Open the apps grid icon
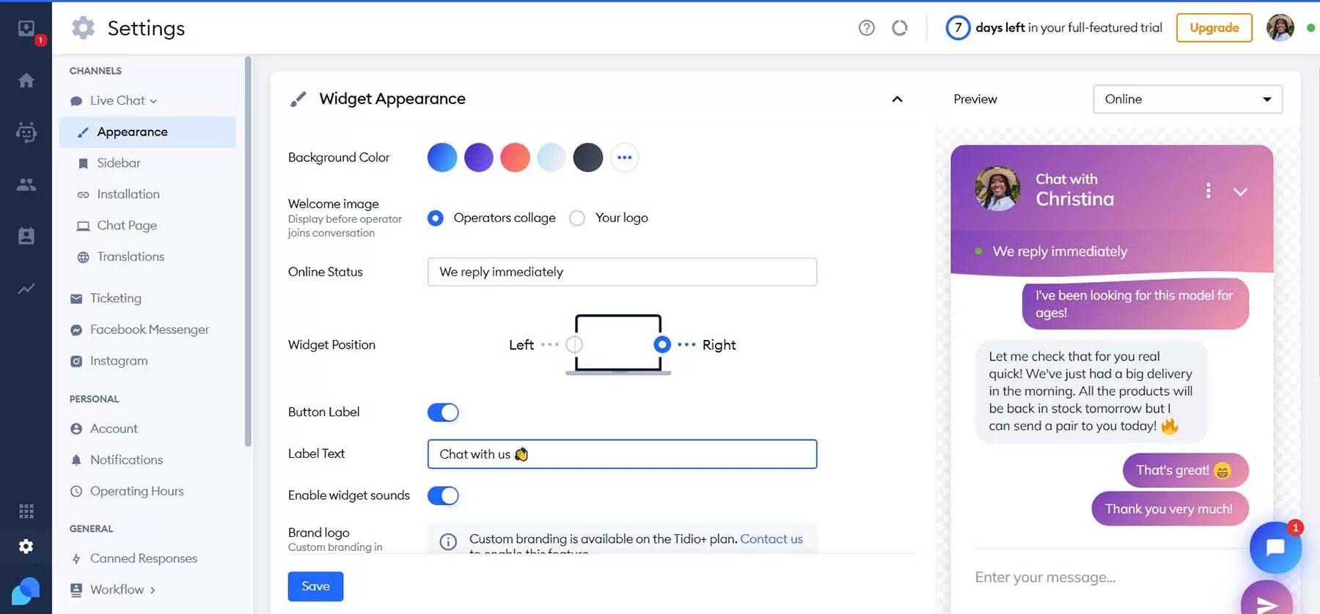1320x614 pixels. point(26,511)
